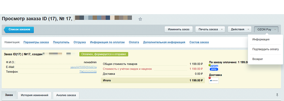Select Возврат from the dropdown menu
The image size is (284, 101).
pyautogui.click(x=258, y=59)
